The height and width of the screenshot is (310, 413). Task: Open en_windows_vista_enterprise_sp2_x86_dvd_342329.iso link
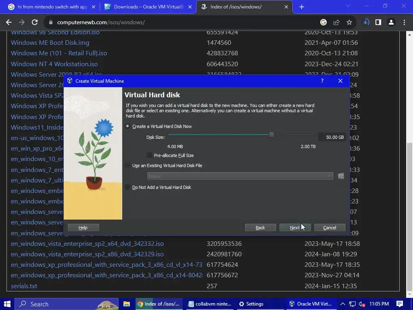pyautogui.click(x=87, y=254)
